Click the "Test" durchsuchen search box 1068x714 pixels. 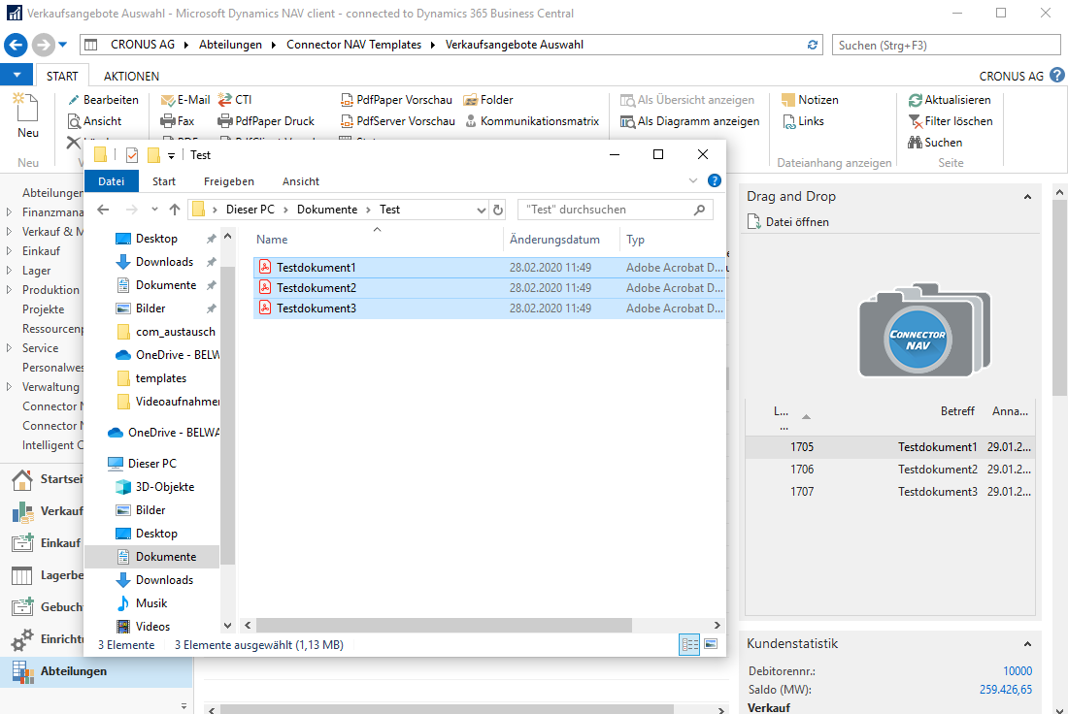coord(616,210)
